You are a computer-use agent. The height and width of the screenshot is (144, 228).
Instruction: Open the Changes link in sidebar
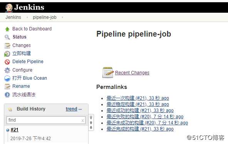coord(22,45)
